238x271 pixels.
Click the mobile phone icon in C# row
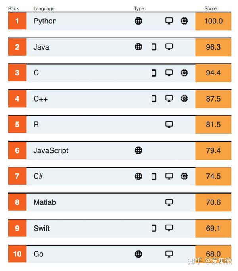pos(154,176)
